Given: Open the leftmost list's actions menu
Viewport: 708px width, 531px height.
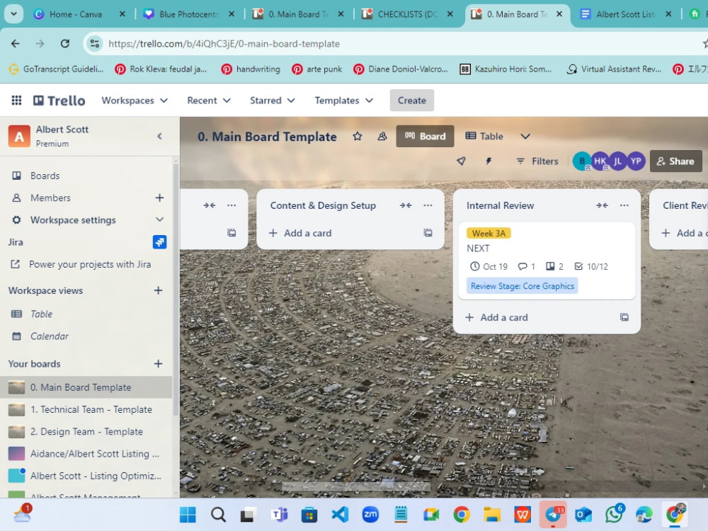Looking at the screenshot, I should point(232,205).
